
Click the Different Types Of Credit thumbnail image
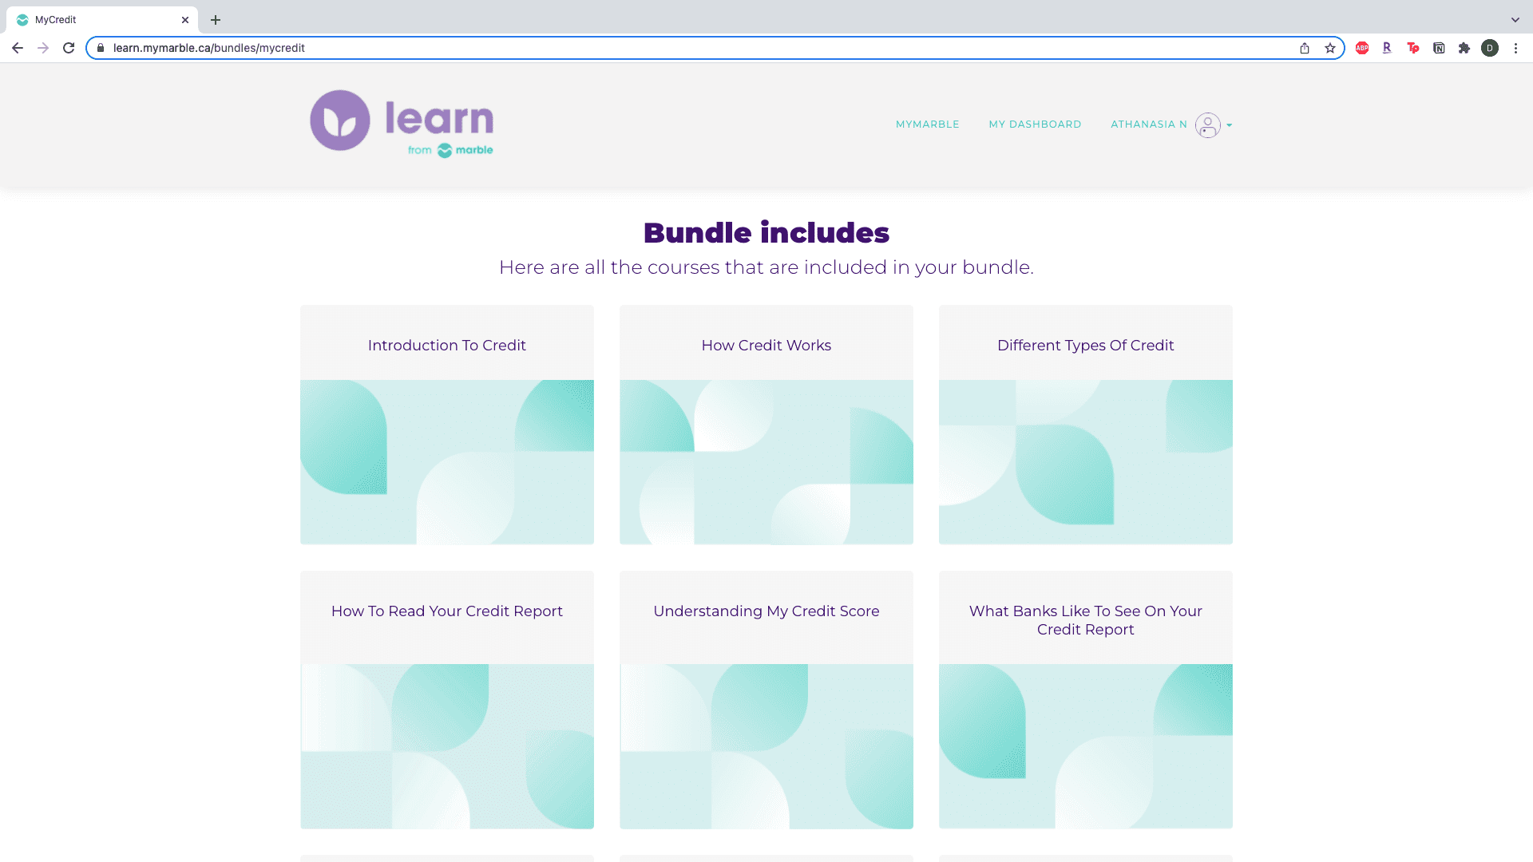click(x=1086, y=462)
